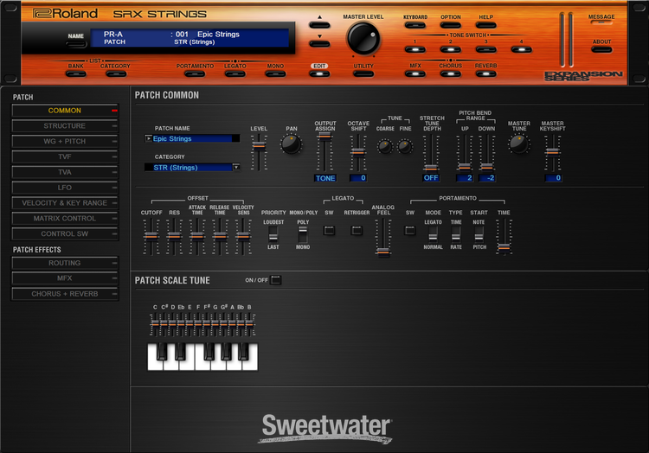This screenshot has width=649, height=453.
Task: Open the Routing effects tab
Action: [x=65, y=263]
